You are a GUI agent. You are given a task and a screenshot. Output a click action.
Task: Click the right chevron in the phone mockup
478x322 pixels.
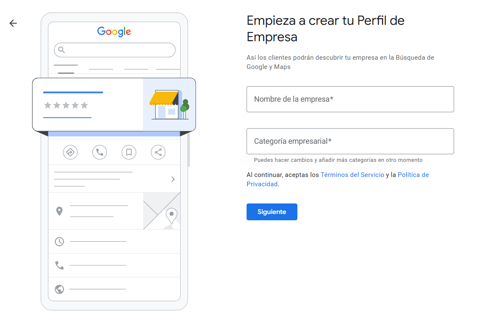pos(173,179)
